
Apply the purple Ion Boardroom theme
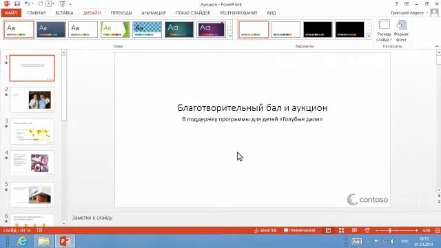pos(212,30)
